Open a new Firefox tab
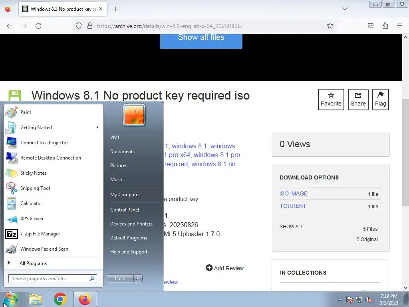 coord(115,9)
